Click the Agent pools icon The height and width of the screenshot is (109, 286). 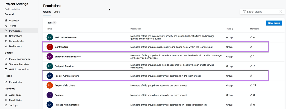click(6, 95)
